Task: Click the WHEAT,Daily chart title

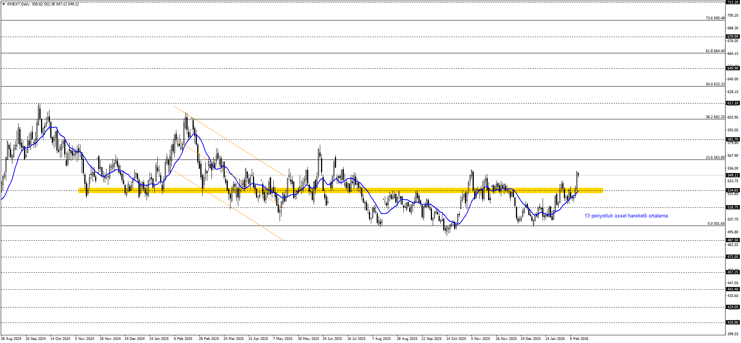Action: (18, 4)
